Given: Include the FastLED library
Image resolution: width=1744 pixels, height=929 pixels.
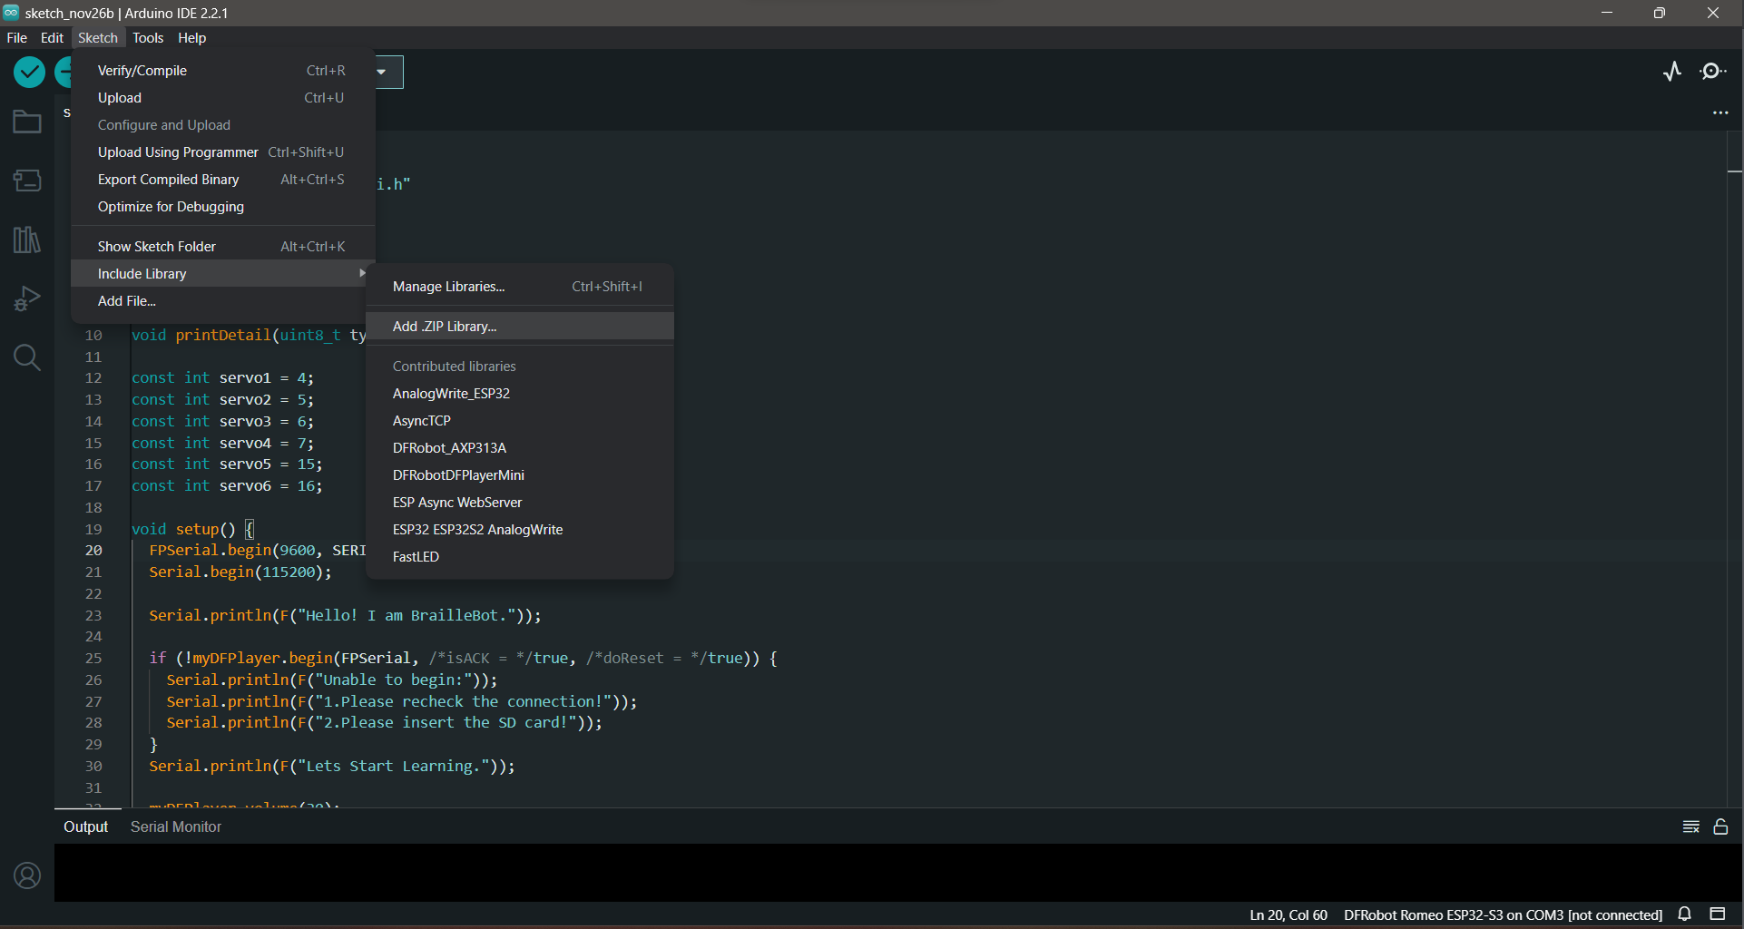Looking at the screenshot, I should pyautogui.click(x=520, y=557).
